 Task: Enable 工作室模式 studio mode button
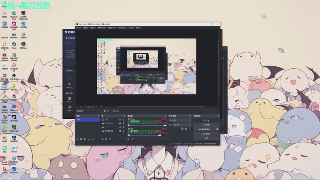(206, 134)
